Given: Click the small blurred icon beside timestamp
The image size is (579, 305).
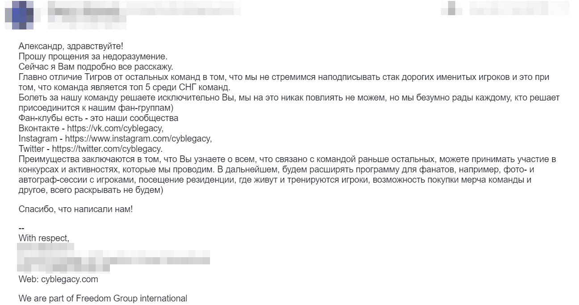Looking at the screenshot, I should point(451,8).
